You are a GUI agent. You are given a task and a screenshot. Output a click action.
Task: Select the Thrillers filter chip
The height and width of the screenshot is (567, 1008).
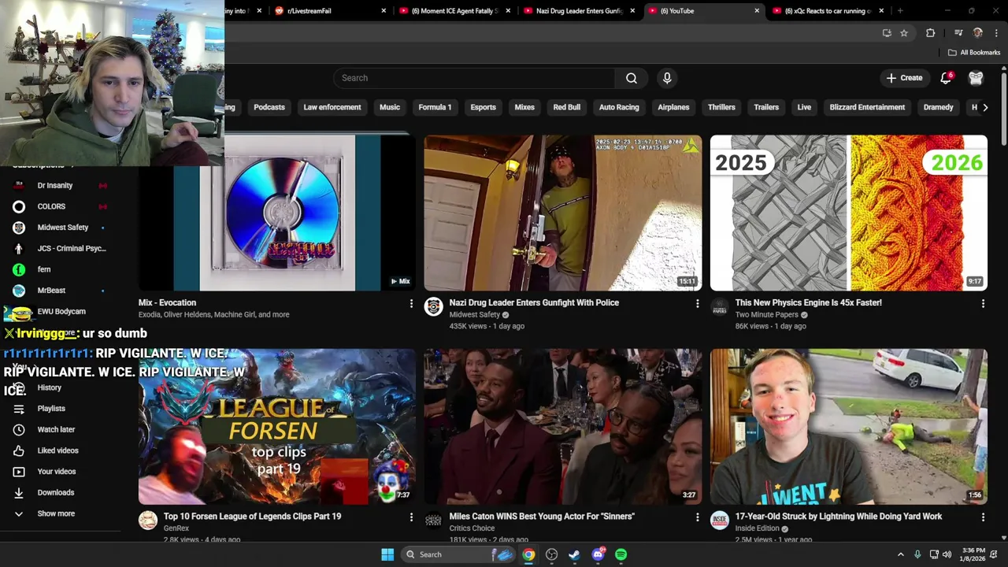721,107
